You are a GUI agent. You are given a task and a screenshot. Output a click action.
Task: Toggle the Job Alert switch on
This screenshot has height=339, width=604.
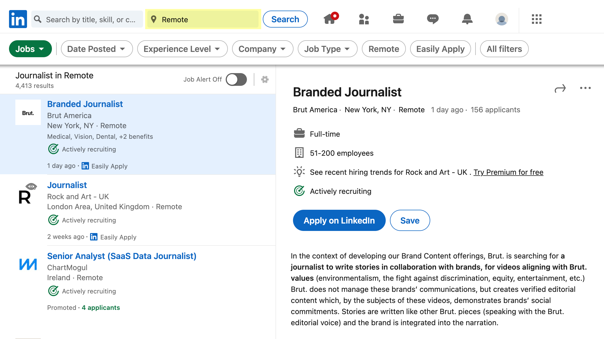[236, 79]
